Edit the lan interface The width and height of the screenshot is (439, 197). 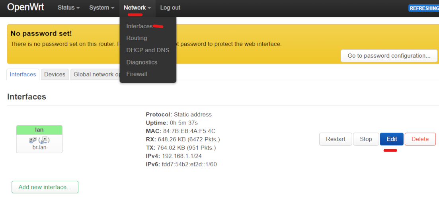[392, 139]
